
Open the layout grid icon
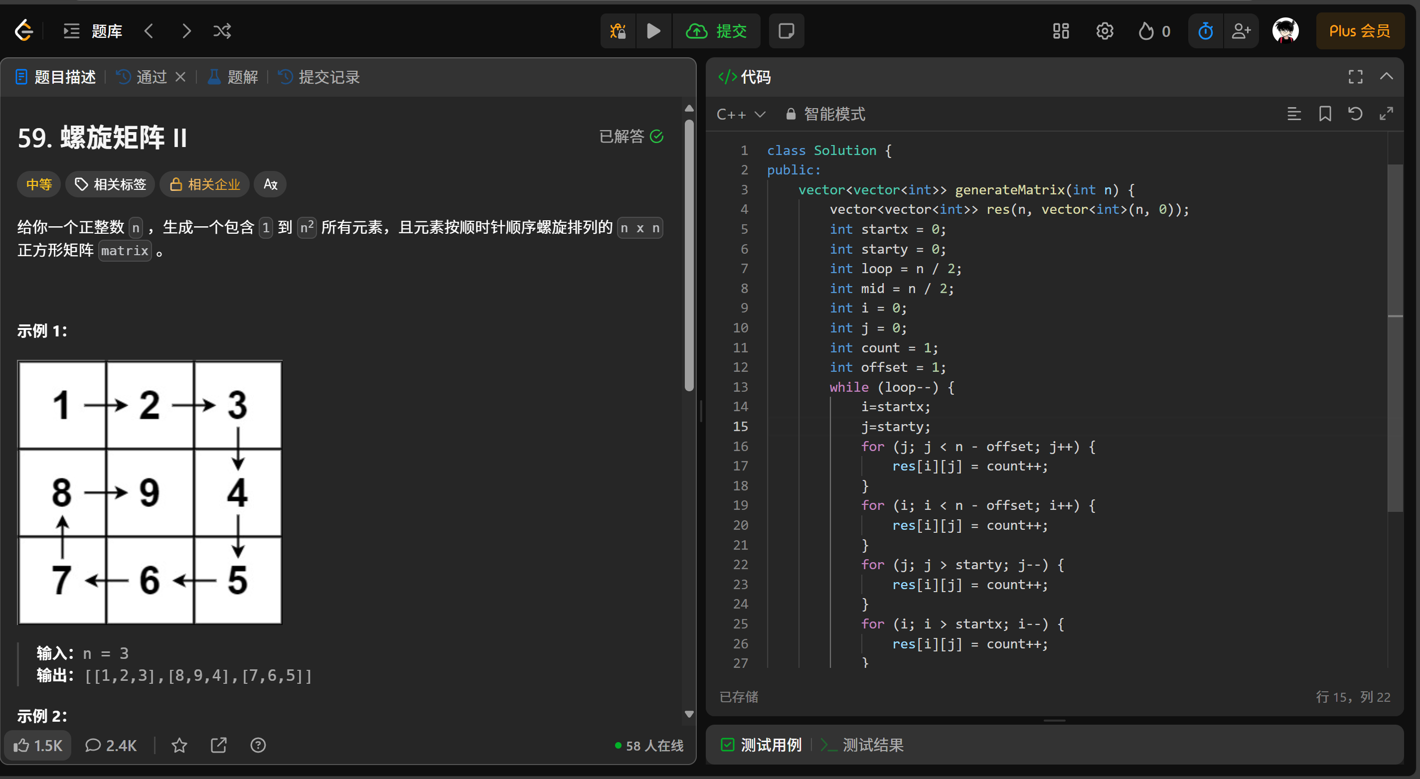tap(1061, 31)
